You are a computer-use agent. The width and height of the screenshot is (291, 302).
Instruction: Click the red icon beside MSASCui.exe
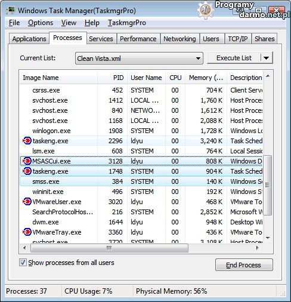point(27,161)
